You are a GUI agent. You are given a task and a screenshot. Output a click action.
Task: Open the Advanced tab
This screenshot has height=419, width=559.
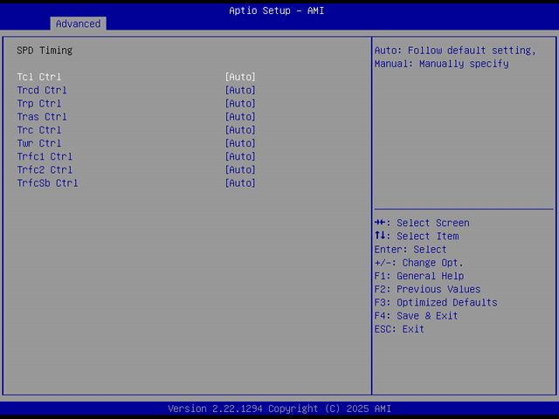point(78,24)
